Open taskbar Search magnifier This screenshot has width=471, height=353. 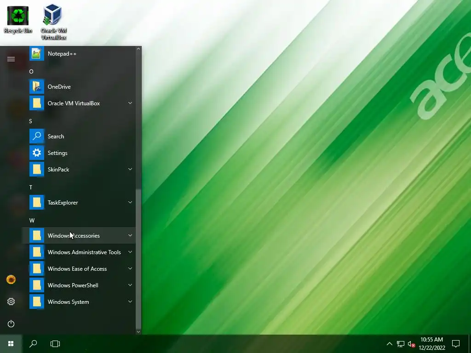(x=33, y=344)
